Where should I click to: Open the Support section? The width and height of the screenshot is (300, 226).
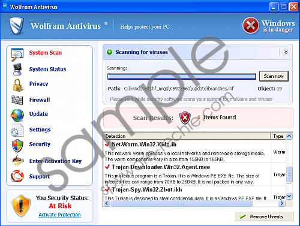(x=39, y=176)
